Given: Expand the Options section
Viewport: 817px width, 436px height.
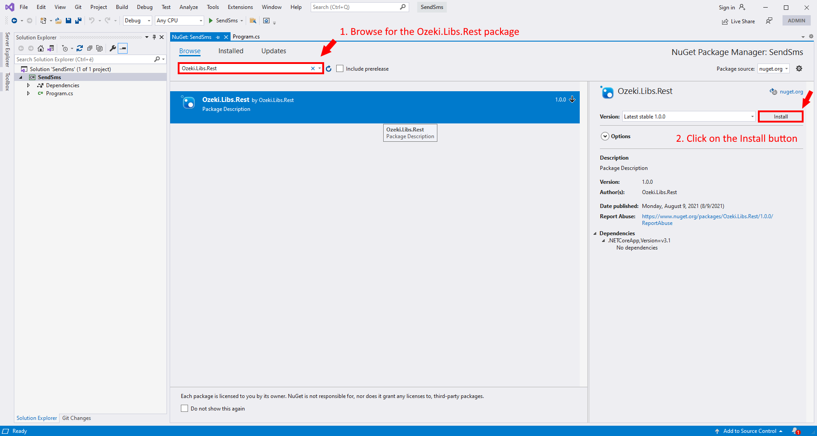Looking at the screenshot, I should (605, 136).
